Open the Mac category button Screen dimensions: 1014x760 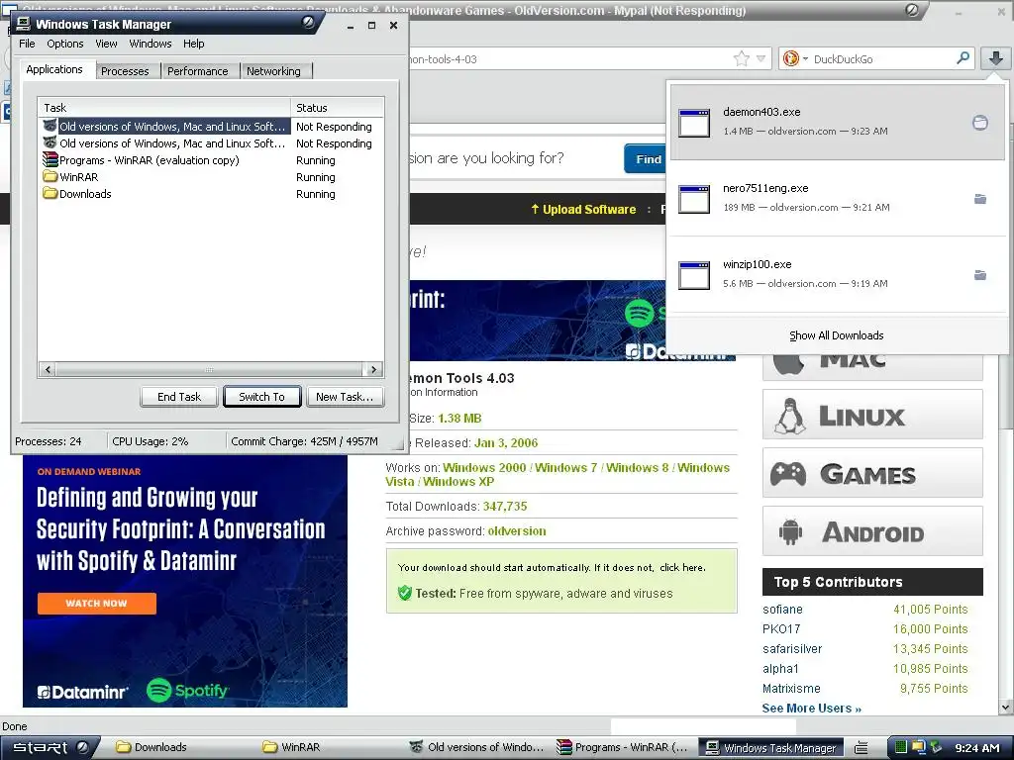872,366
